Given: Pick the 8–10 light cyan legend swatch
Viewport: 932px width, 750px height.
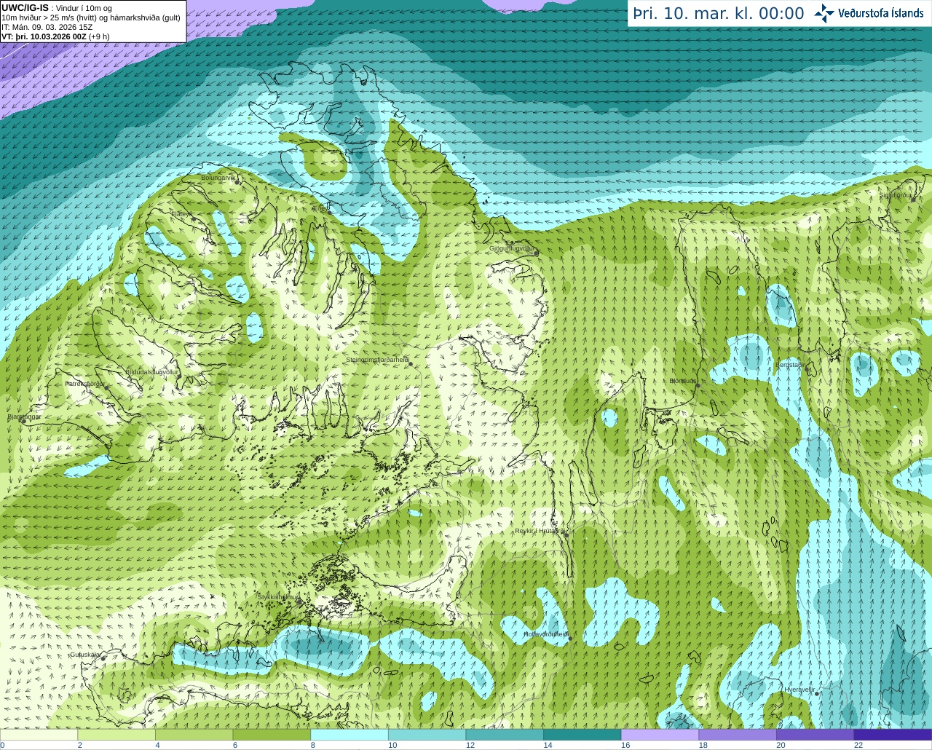Looking at the screenshot, I should point(349,735).
